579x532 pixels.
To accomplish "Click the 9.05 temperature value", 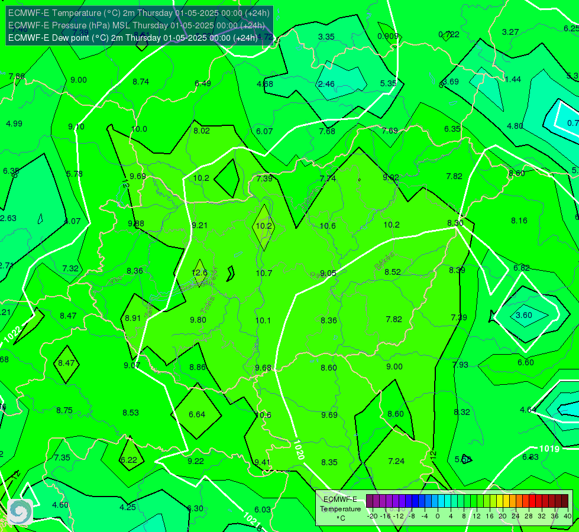I will (x=328, y=273).
